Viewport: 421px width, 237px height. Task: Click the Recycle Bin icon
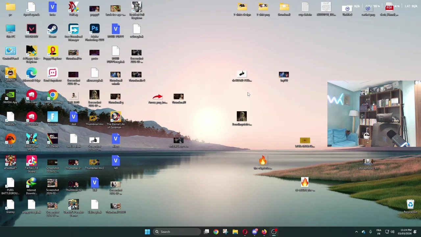[x=410, y=207]
